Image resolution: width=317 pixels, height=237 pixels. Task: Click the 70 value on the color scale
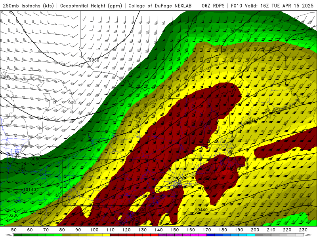point(46,230)
